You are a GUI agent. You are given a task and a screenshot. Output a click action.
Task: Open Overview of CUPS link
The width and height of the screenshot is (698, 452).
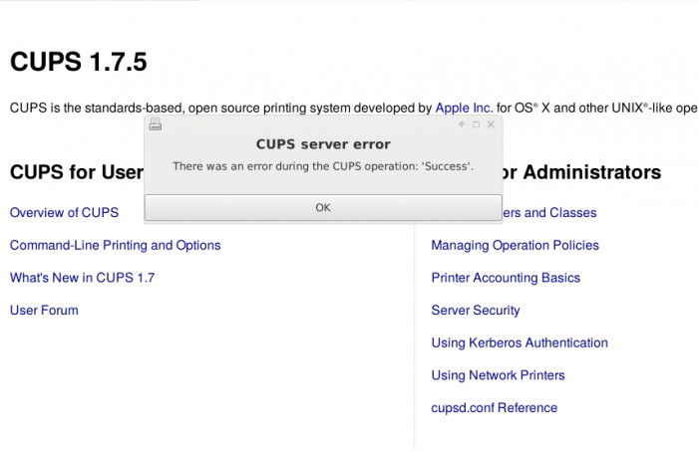tap(64, 212)
